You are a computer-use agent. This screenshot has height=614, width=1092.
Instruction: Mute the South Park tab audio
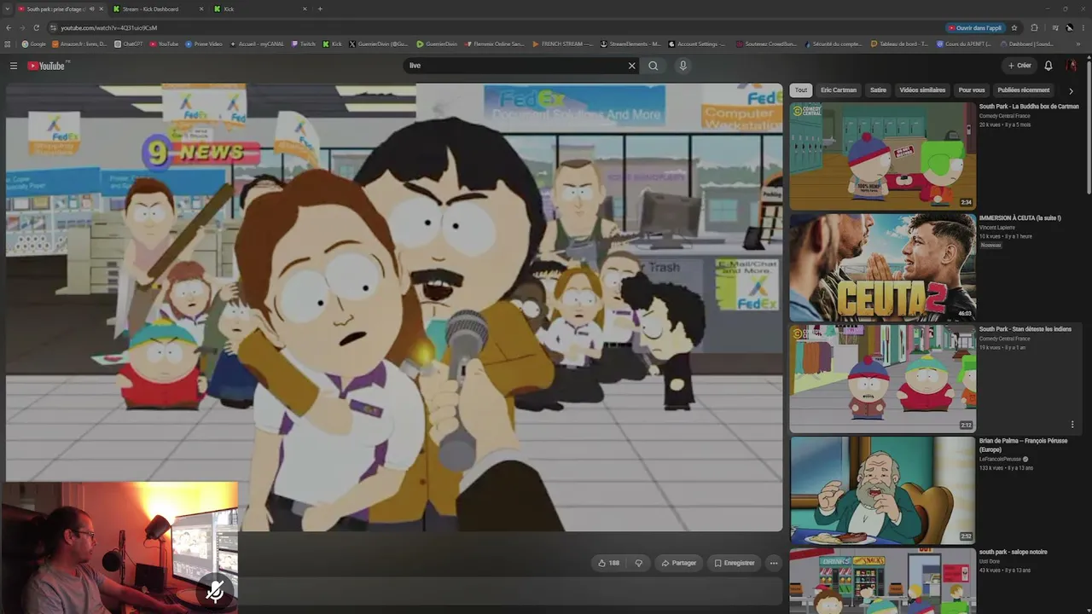(91, 9)
